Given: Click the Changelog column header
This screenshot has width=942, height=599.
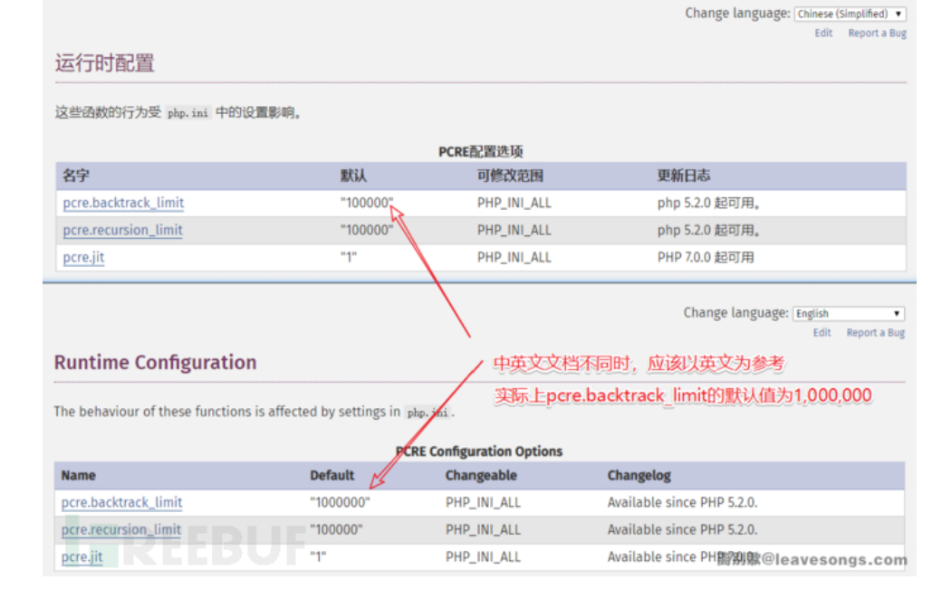Looking at the screenshot, I should pyautogui.click(x=639, y=475).
